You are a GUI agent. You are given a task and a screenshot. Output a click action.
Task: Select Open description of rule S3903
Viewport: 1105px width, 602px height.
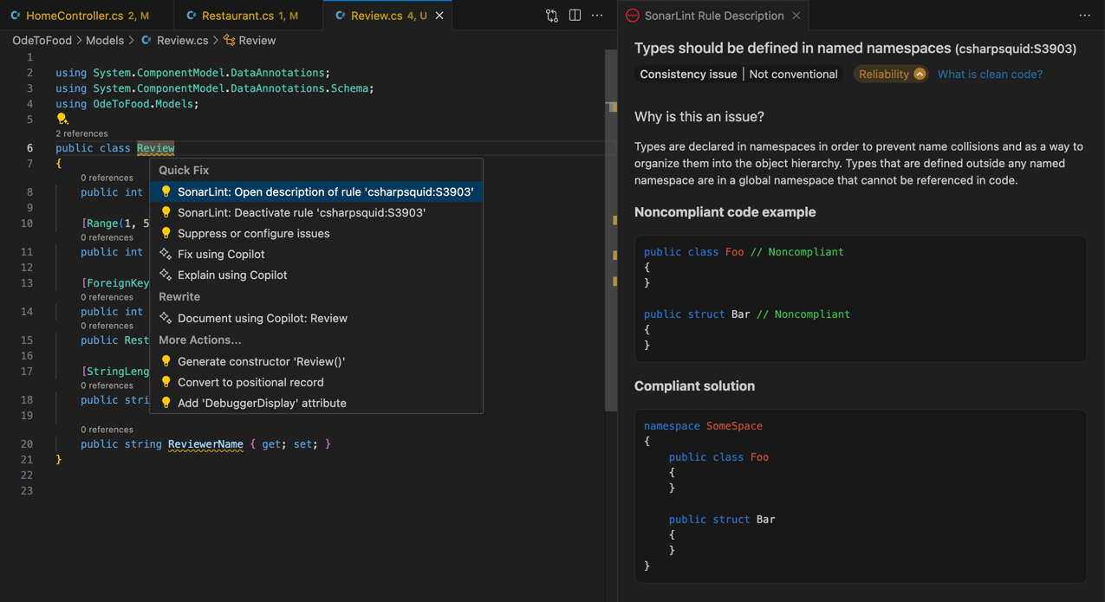pos(325,192)
